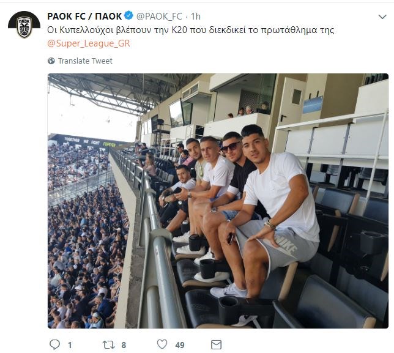The width and height of the screenshot is (394, 353).
Task: Send via the envelope message icon
Action: (215, 345)
